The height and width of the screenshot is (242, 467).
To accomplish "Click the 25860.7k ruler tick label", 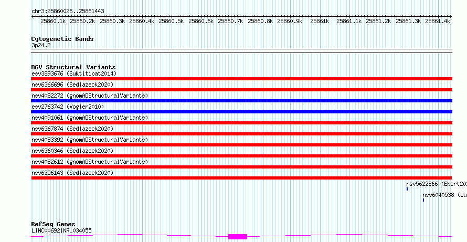I will pos(230,21).
